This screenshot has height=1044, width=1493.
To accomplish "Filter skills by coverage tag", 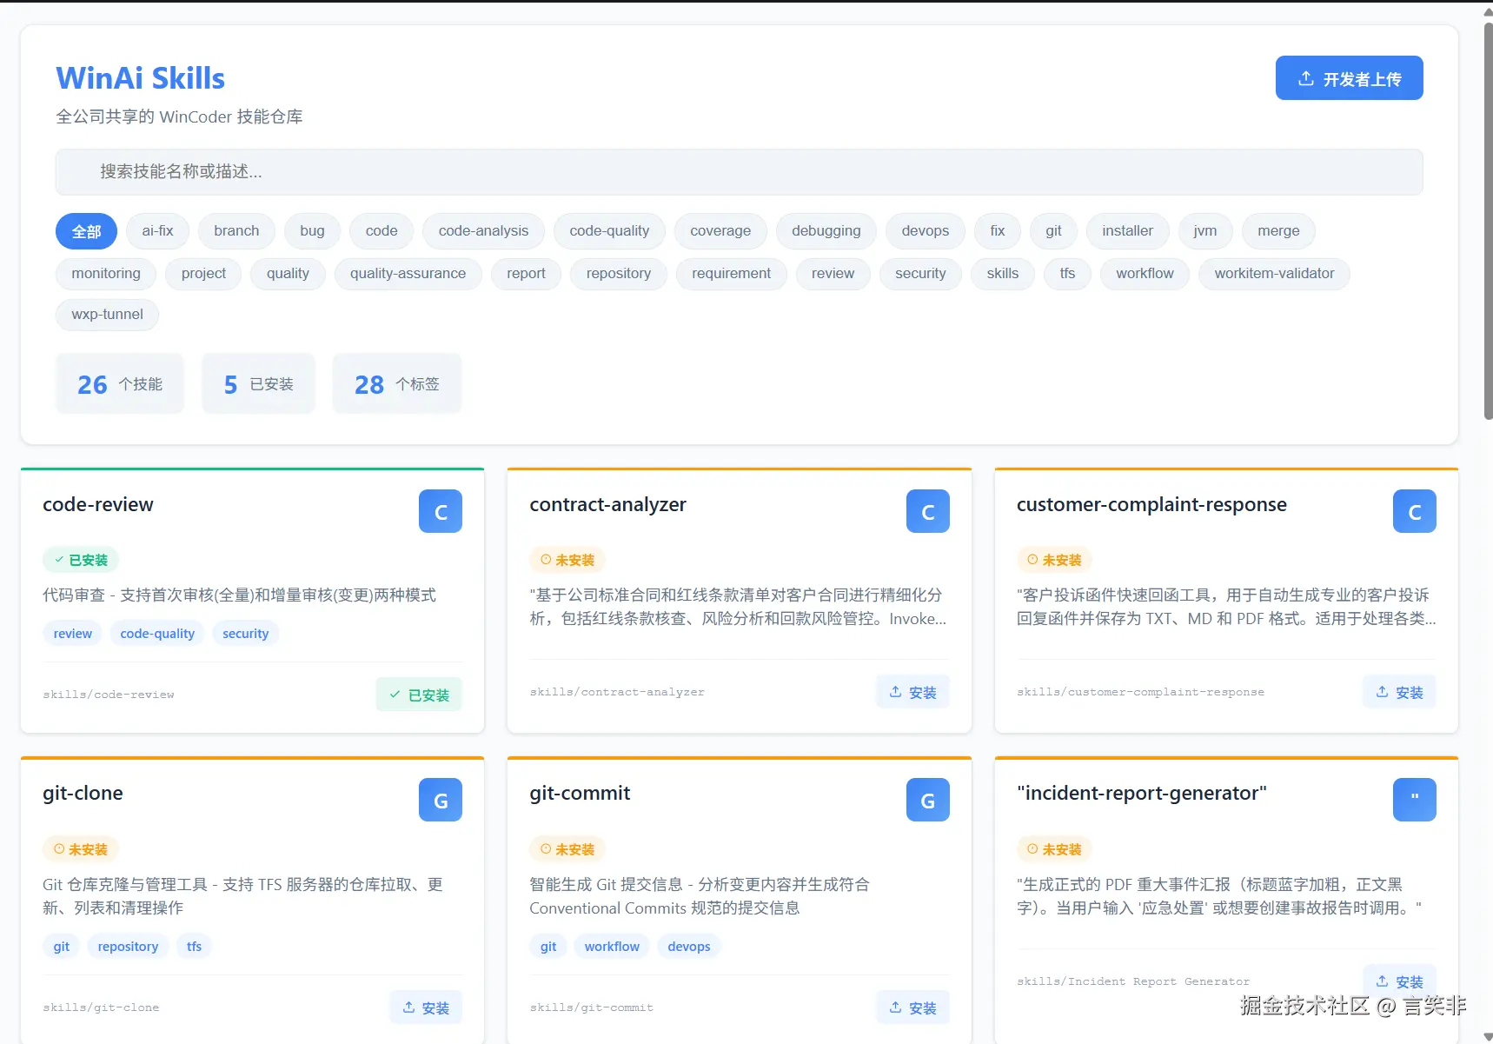I will click(720, 231).
